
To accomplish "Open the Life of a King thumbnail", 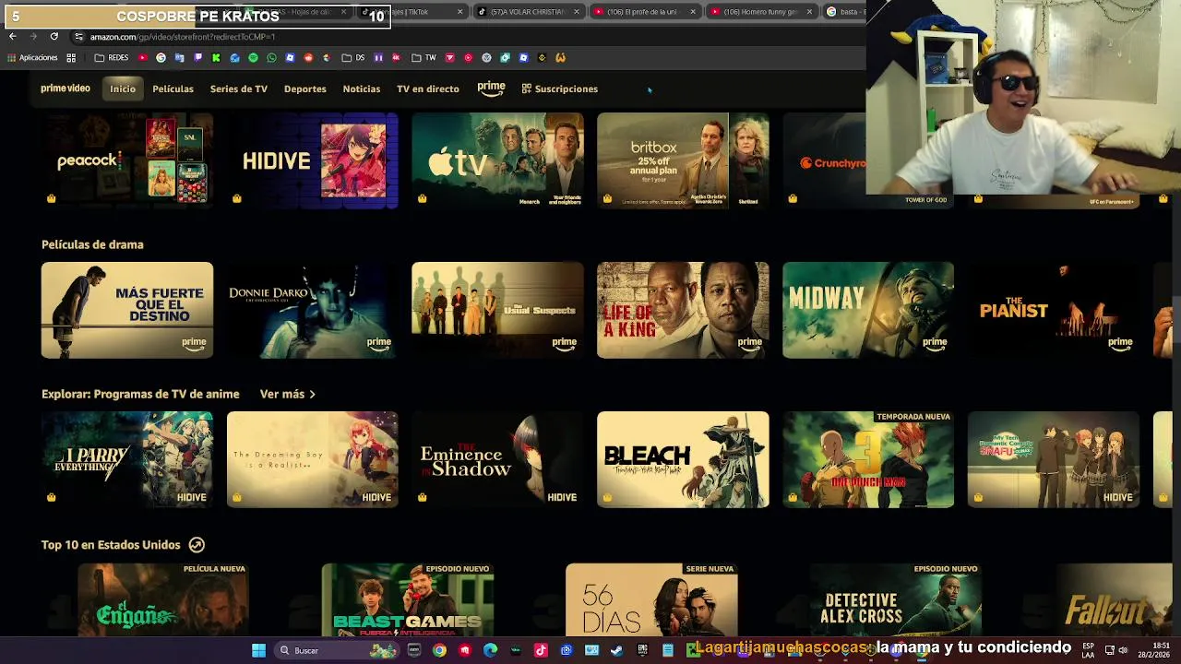I will coord(683,310).
